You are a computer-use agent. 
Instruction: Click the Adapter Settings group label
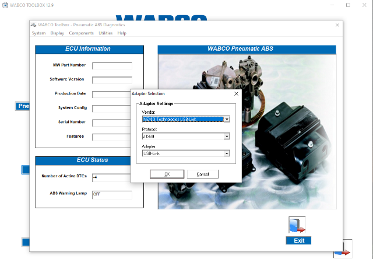(x=156, y=104)
